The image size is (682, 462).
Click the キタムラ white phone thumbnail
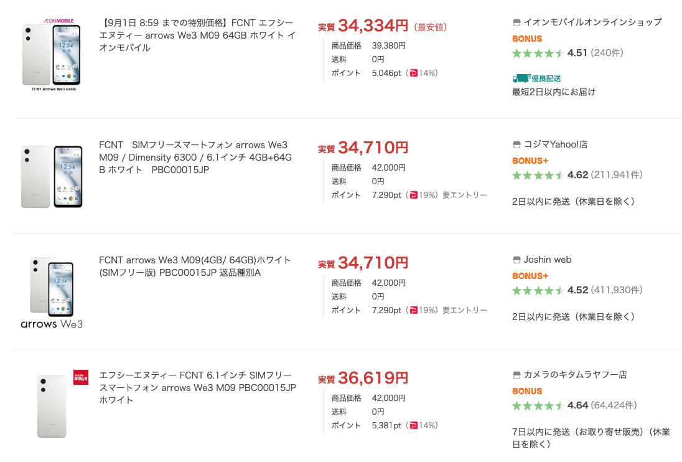pos(60,405)
